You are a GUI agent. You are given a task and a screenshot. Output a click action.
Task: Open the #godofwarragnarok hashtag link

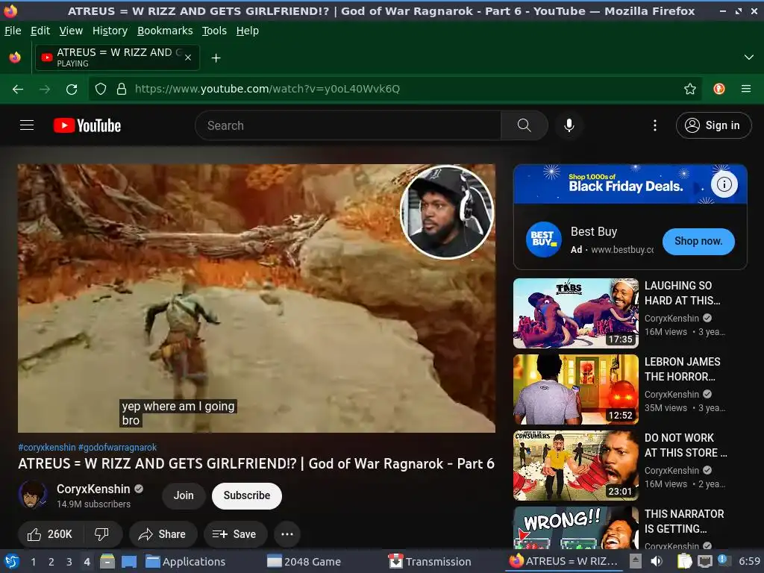117,448
